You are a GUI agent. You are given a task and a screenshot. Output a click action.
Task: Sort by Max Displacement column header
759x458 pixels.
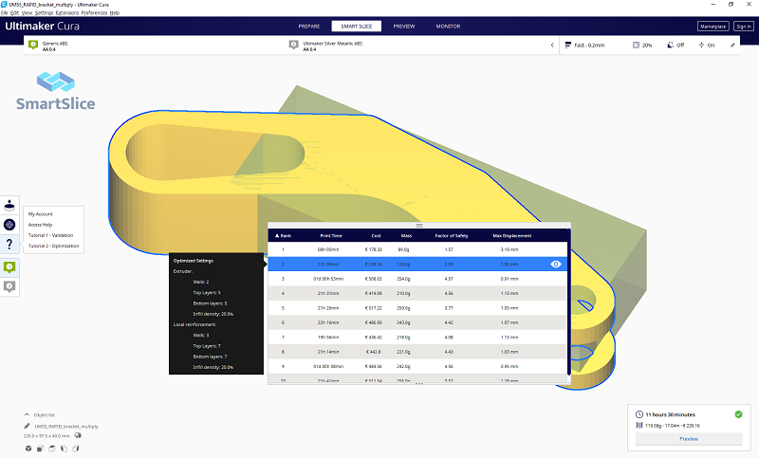point(511,235)
